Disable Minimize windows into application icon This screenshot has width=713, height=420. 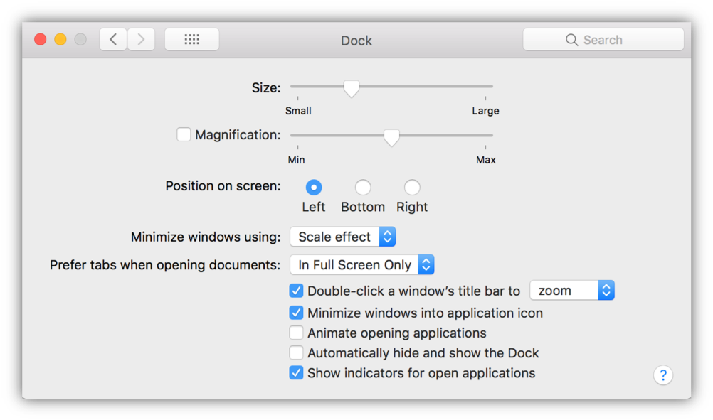click(x=296, y=313)
